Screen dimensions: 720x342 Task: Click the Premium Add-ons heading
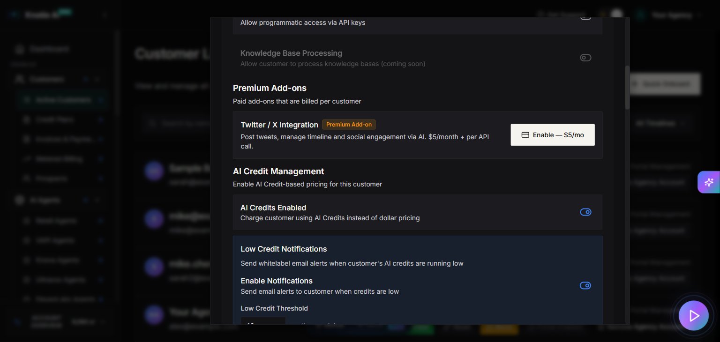tap(270, 88)
